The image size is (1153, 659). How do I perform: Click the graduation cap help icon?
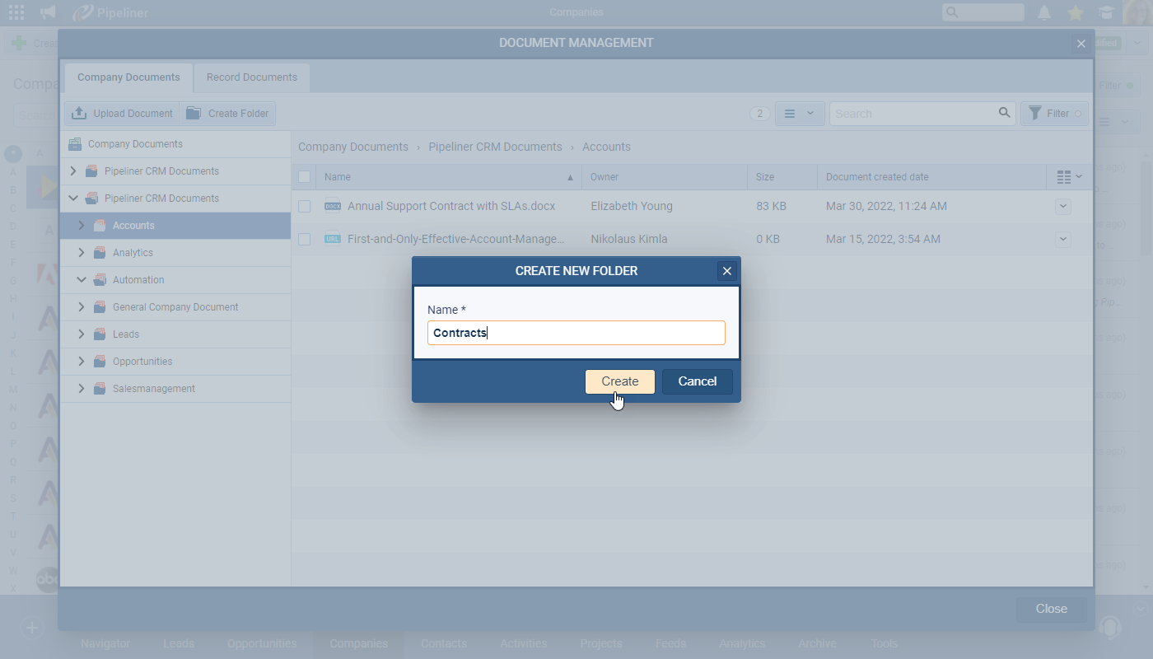point(1106,12)
